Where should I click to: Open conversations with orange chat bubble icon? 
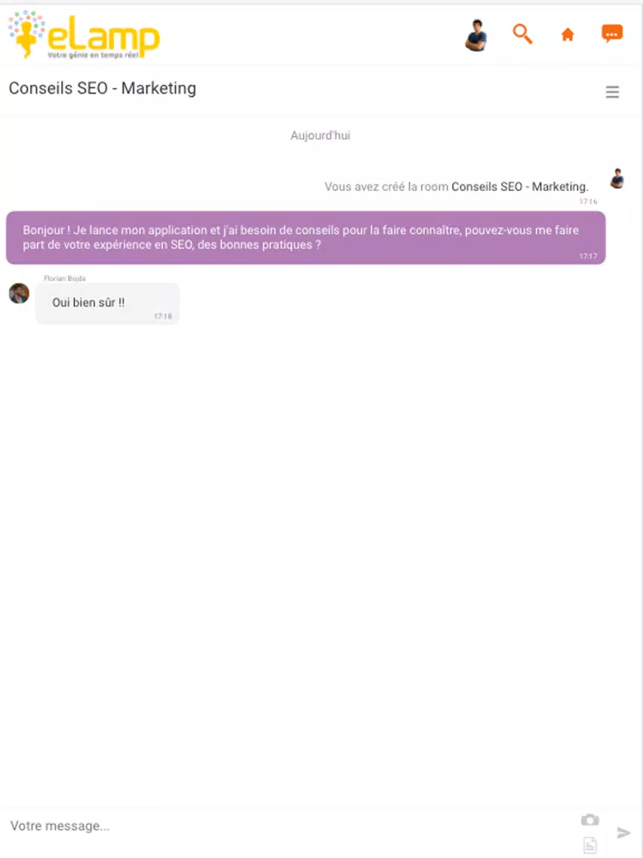(x=612, y=34)
